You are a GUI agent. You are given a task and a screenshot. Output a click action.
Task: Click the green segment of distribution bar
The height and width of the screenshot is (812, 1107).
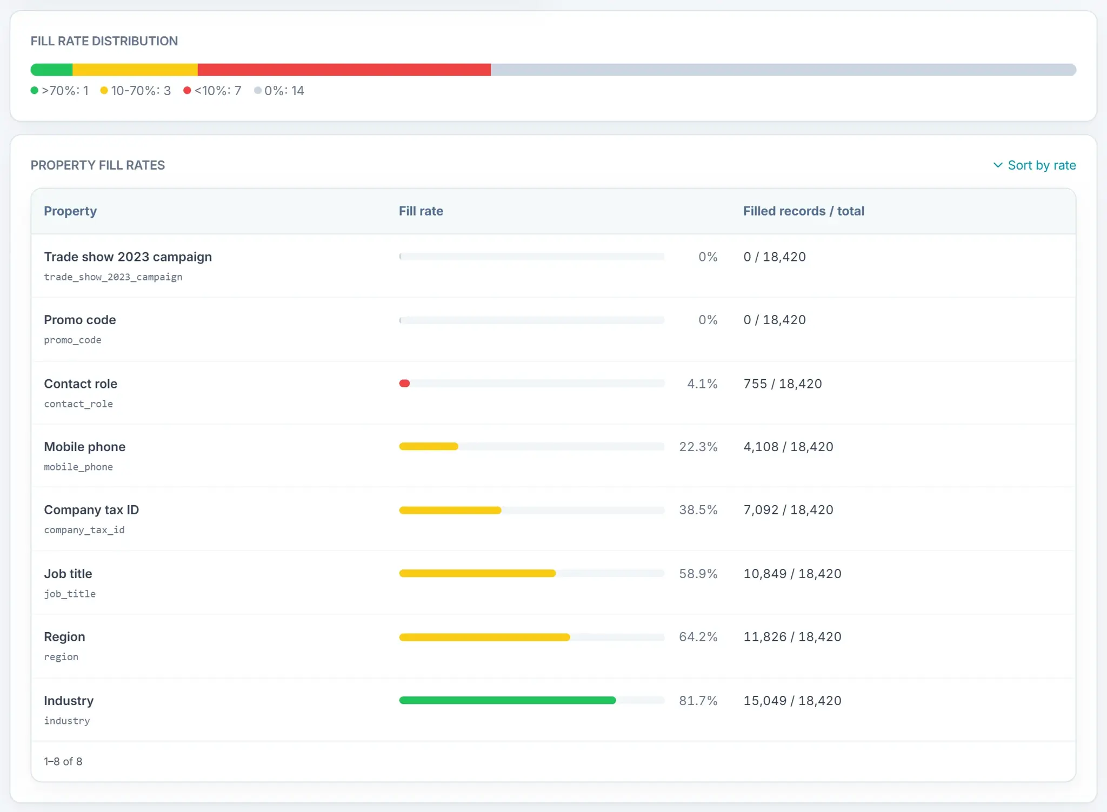pyautogui.click(x=51, y=70)
